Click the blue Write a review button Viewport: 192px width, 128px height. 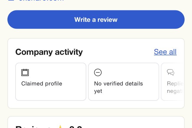[96, 20]
